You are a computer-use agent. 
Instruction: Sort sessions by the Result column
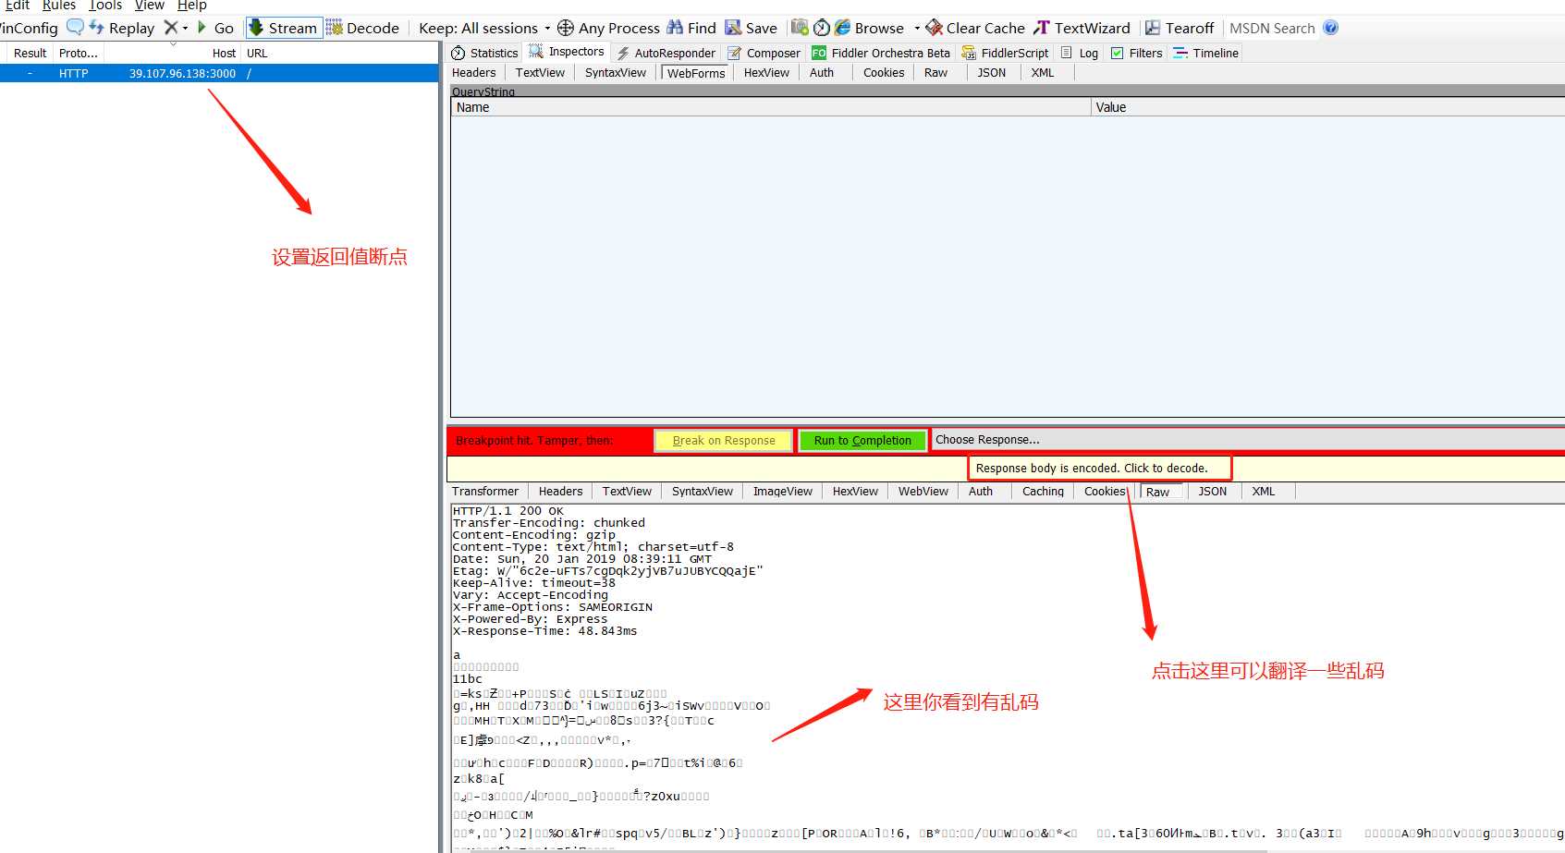coord(30,54)
